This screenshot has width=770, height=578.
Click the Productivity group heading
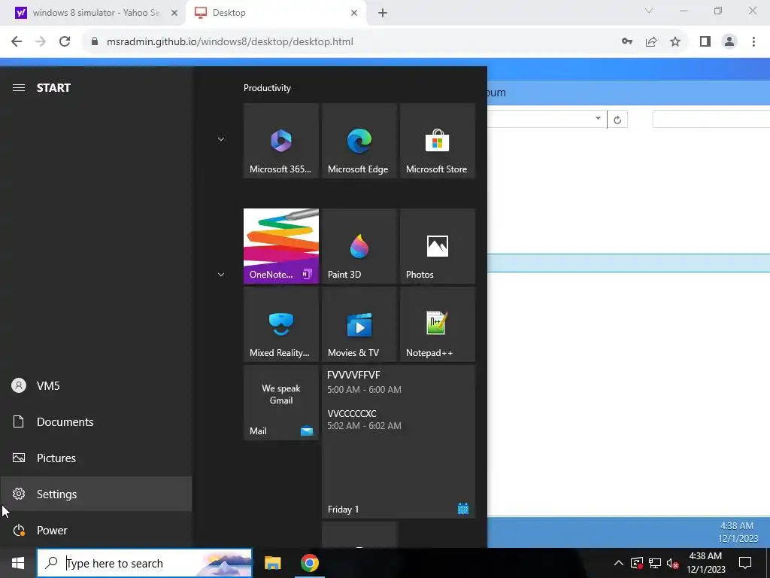pyautogui.click(x=267, y=88)
